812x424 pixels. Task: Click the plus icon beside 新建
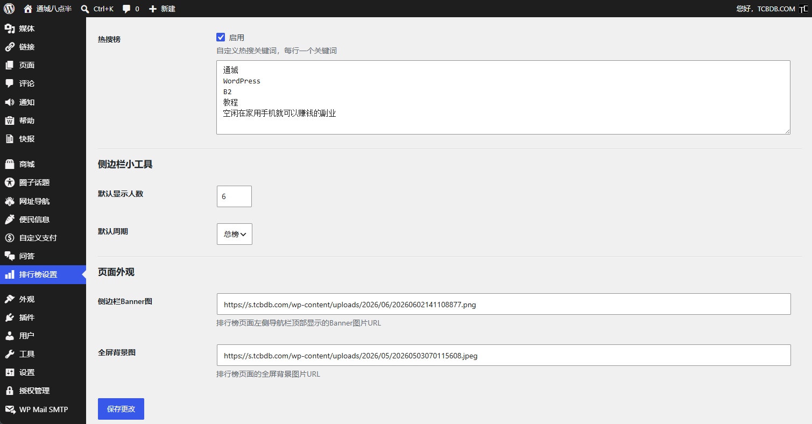[x=153, y=9]
